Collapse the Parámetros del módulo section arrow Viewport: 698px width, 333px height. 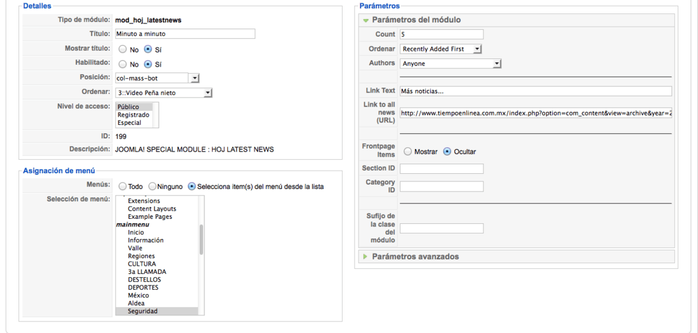365,20
